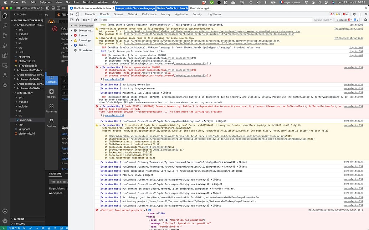The height and width of the screenshot is (230, 369).
Task: Switch to the Lighthouse tab
Action: [214, 14]
